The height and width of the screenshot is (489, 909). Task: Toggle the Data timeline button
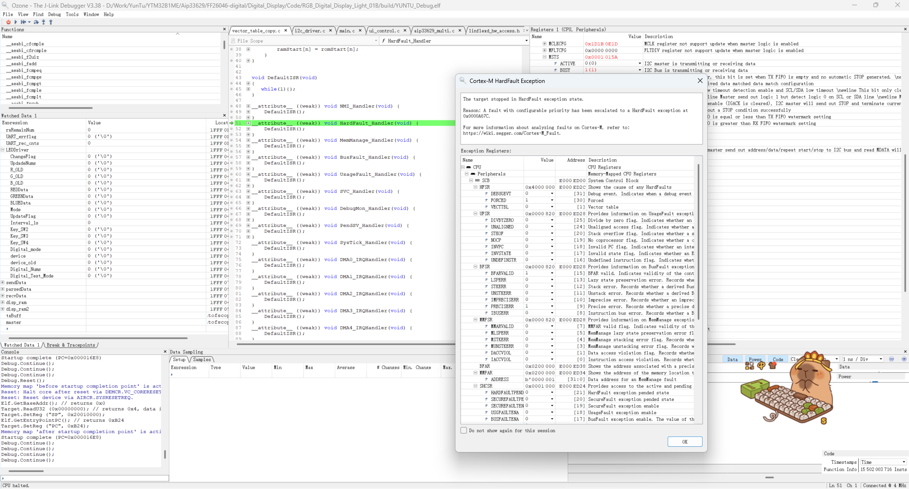(732, 359)
